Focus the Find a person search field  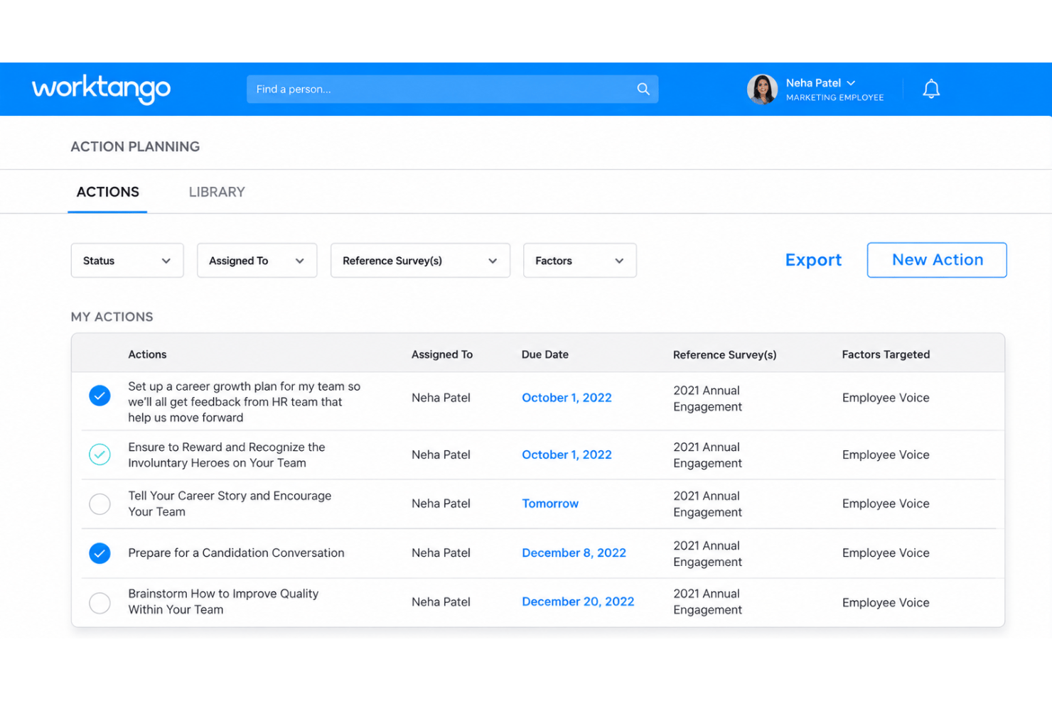click(x=452, y=89)
